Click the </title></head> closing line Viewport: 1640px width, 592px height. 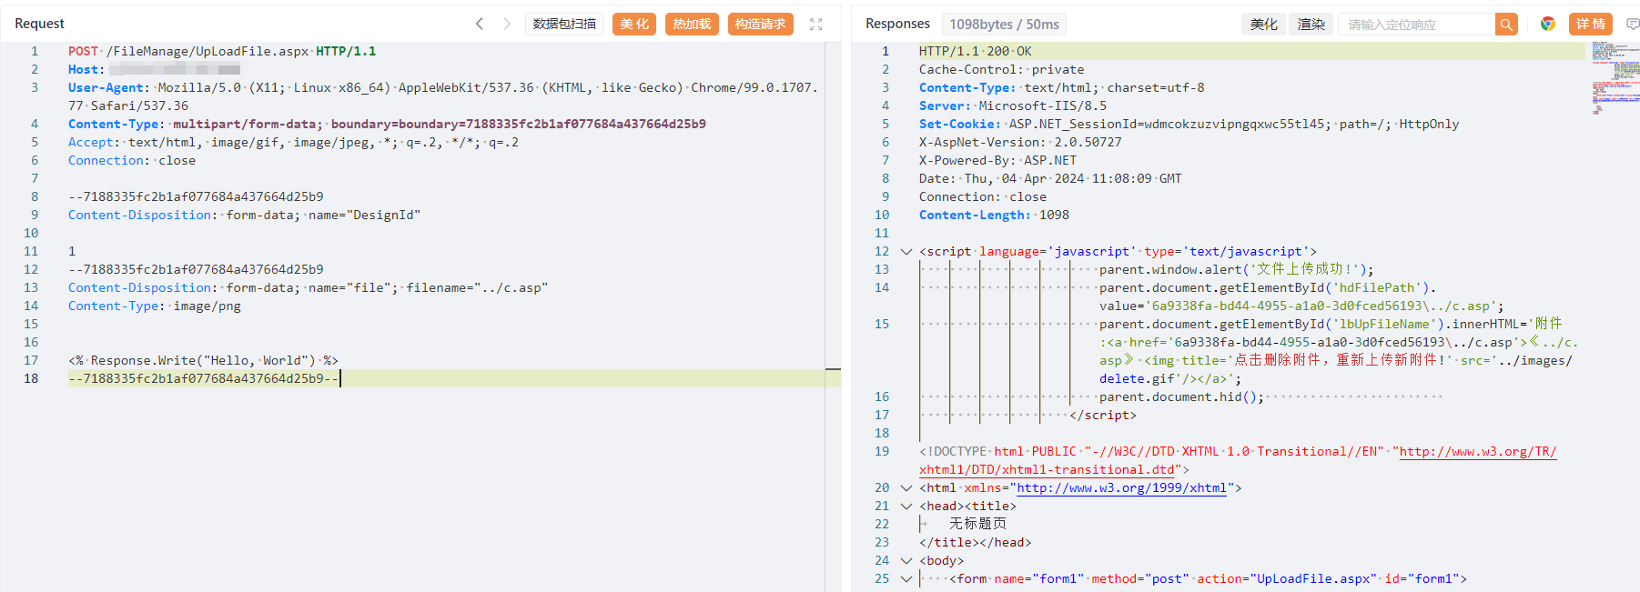pos(976,543)
